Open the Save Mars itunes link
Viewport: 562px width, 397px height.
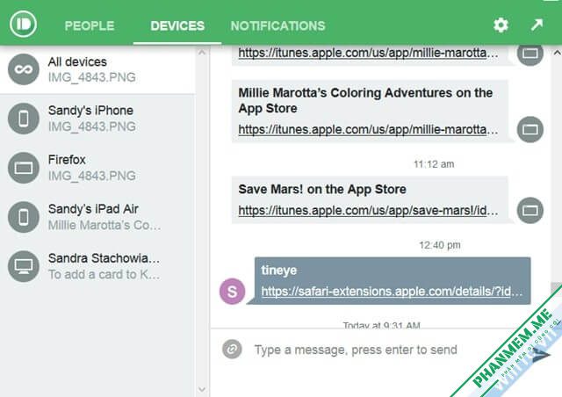[368, 211]
